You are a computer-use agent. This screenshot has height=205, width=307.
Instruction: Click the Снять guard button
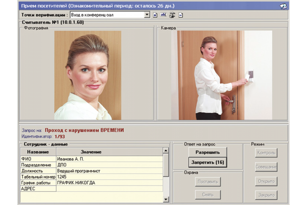208,195
